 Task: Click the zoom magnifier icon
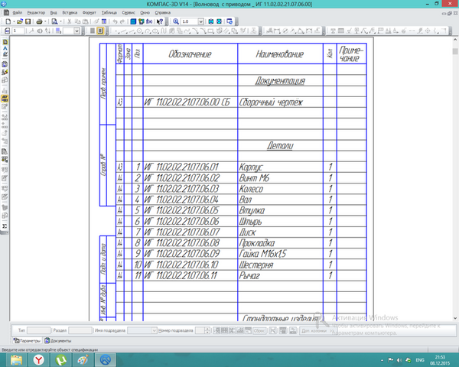point(176,21)
